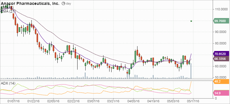Click the 48.2 orange ADX value tag
The height and width of the screenshot is (104, 230).
[x=221, y=81]
